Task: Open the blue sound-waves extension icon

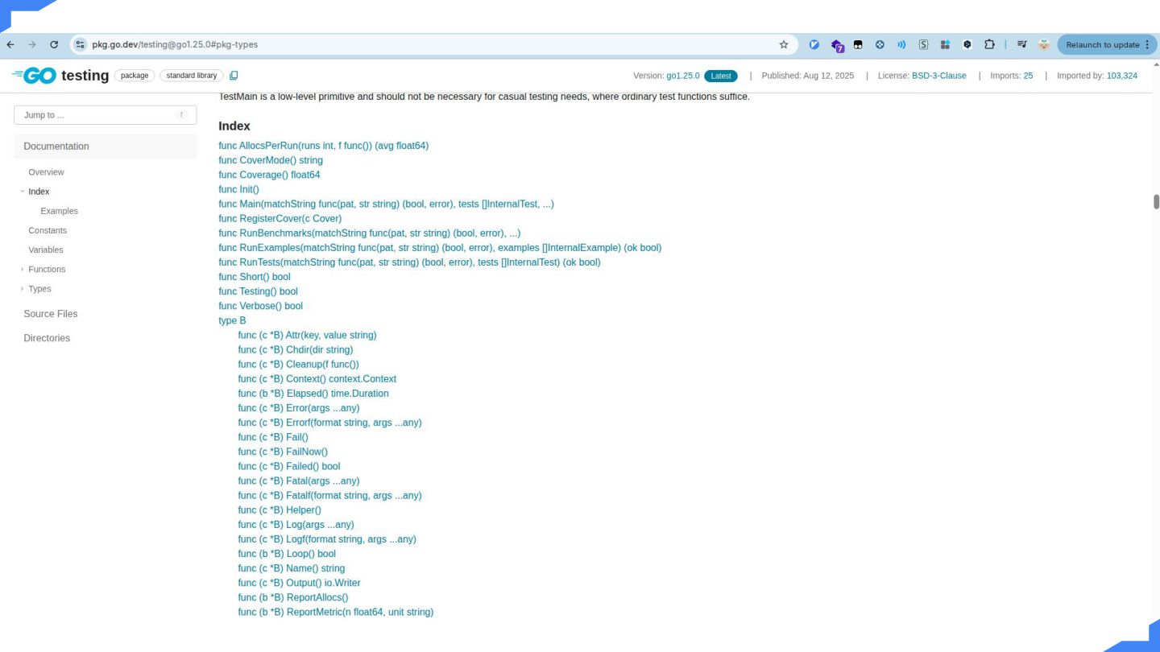Action: coord(901,45)
